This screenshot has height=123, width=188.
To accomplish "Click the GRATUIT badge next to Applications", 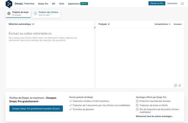I will tap(84, 4).
